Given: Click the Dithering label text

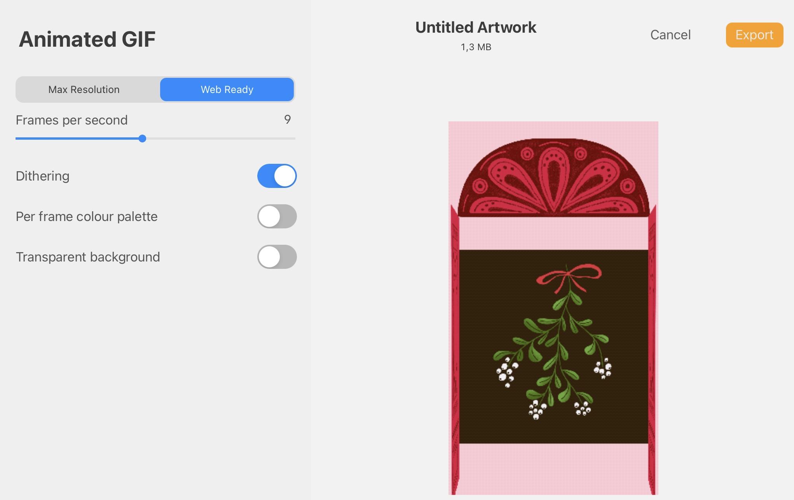Looking at the screenshot, I should click(x=42, y=176).
